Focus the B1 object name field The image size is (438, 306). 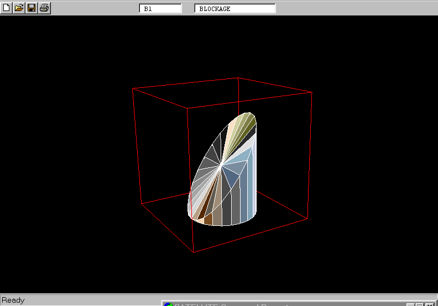click(x=160, y=8)
